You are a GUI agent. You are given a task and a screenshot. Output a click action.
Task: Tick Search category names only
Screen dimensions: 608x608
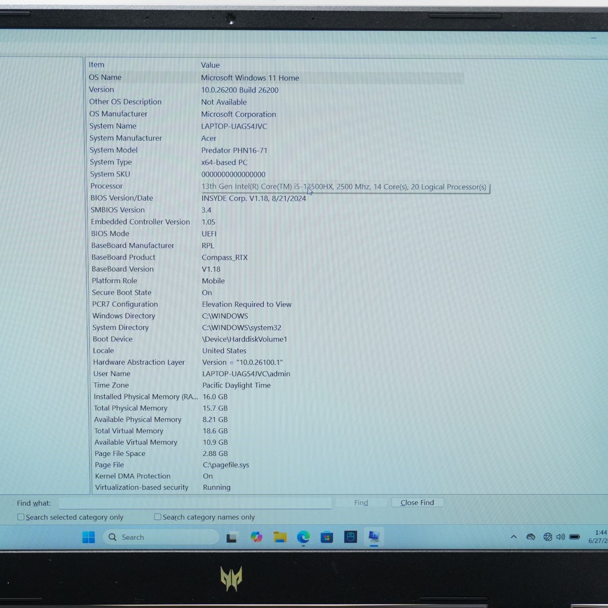[x=158, y=517]
